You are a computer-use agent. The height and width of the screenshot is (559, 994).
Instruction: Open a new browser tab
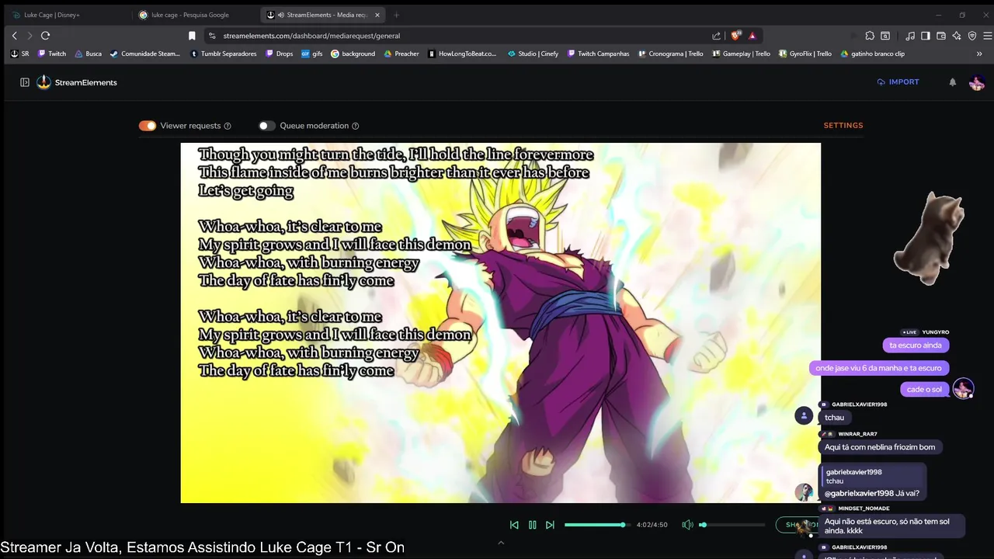click(396, 15)
